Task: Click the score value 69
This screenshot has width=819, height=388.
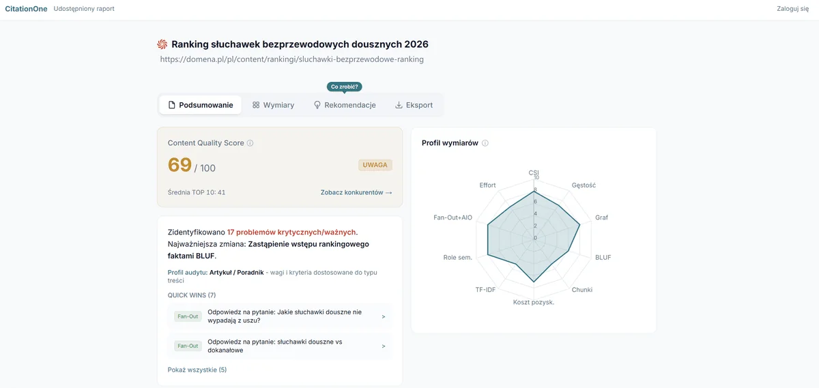Action: click(179, 166)
